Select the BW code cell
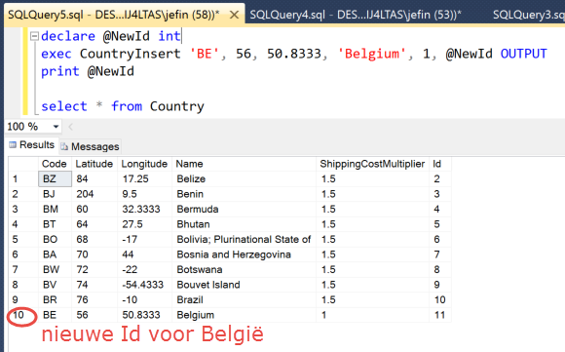The image size is (565, 352). coord(56,270)
